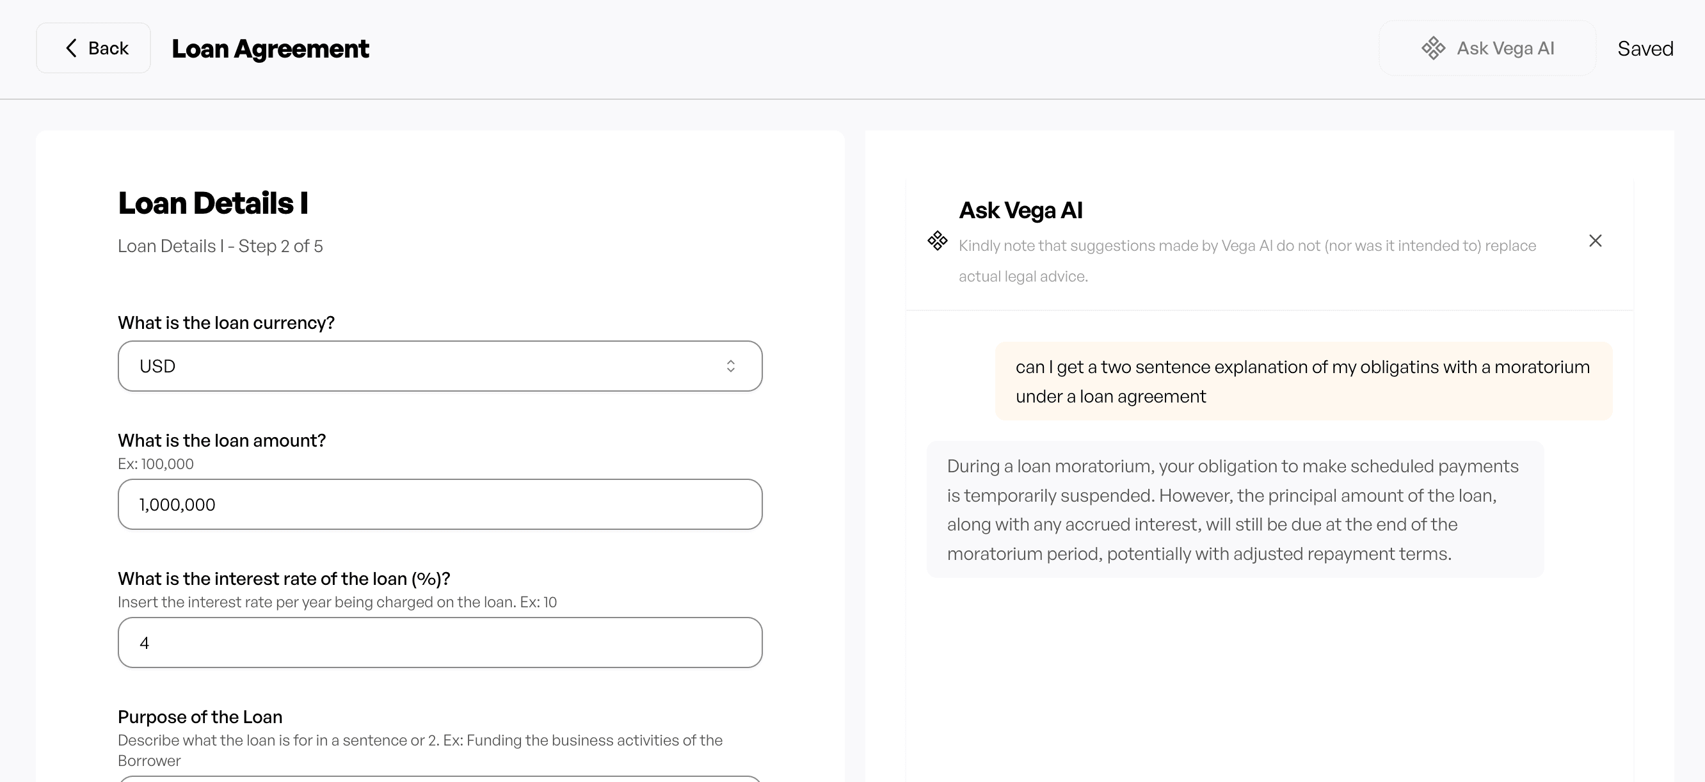Click the Vega AI logo beside disclaimer
Viewport: 1705px width, 782px height.
click(937, 241)
